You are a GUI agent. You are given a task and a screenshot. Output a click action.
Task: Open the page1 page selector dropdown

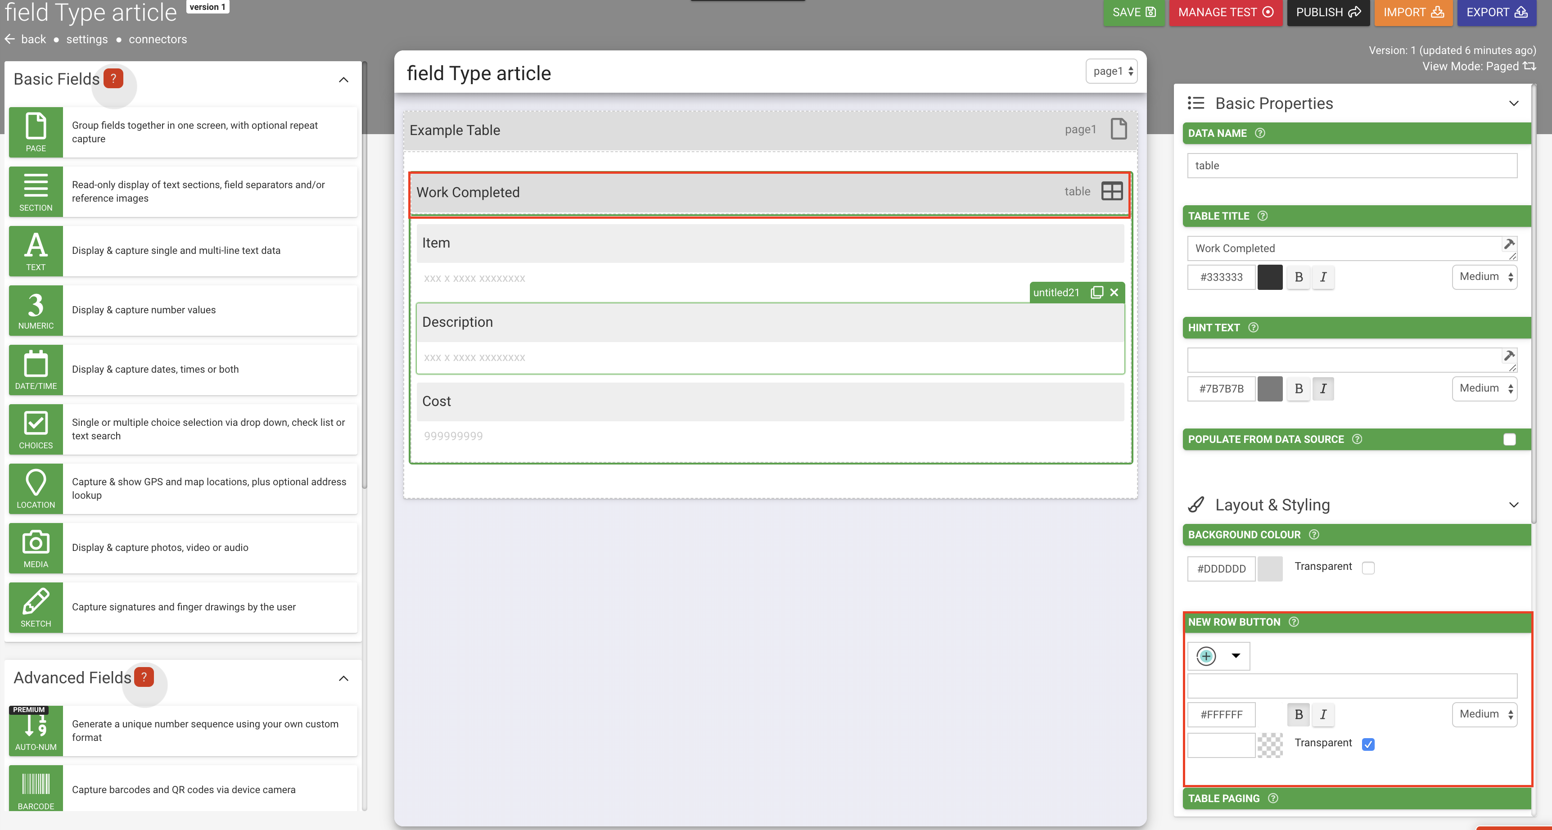tap(1111, 72)
